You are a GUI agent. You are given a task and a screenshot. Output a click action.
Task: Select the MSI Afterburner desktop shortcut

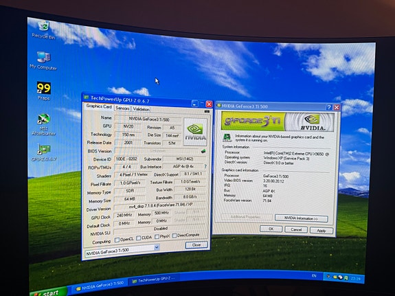pos(43,124)
